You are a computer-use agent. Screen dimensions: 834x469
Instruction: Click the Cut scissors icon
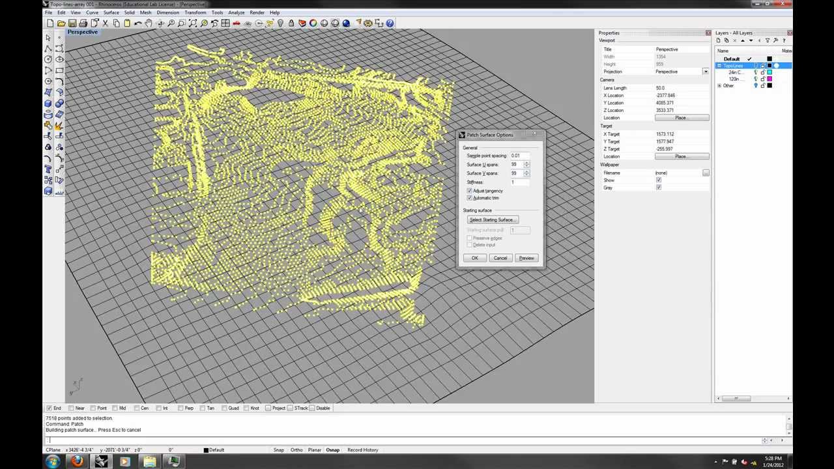click(x=105, y=23)
